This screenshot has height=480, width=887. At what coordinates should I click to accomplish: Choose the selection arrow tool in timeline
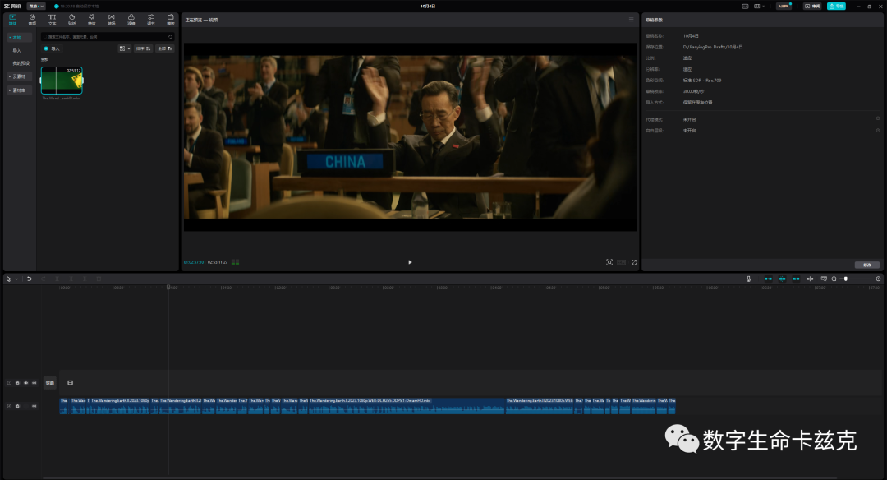point(8,279)
